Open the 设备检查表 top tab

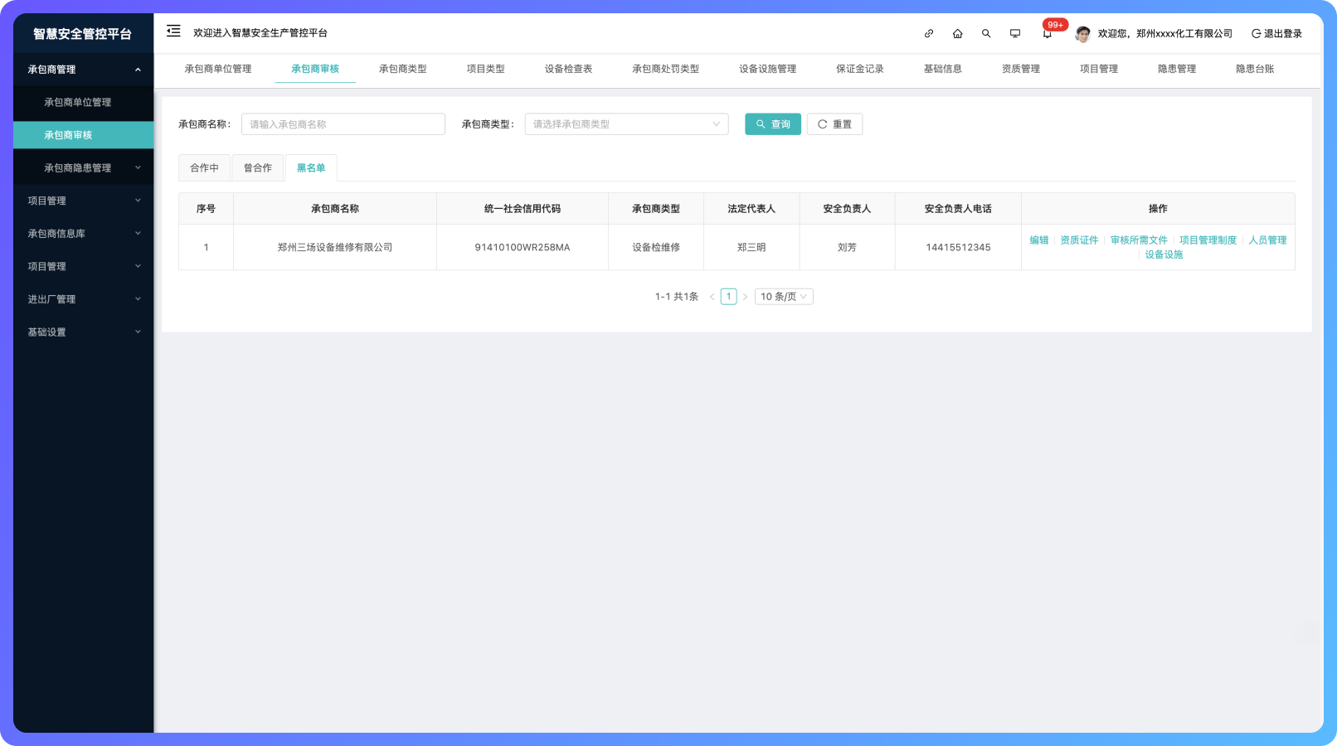[569, 69]
